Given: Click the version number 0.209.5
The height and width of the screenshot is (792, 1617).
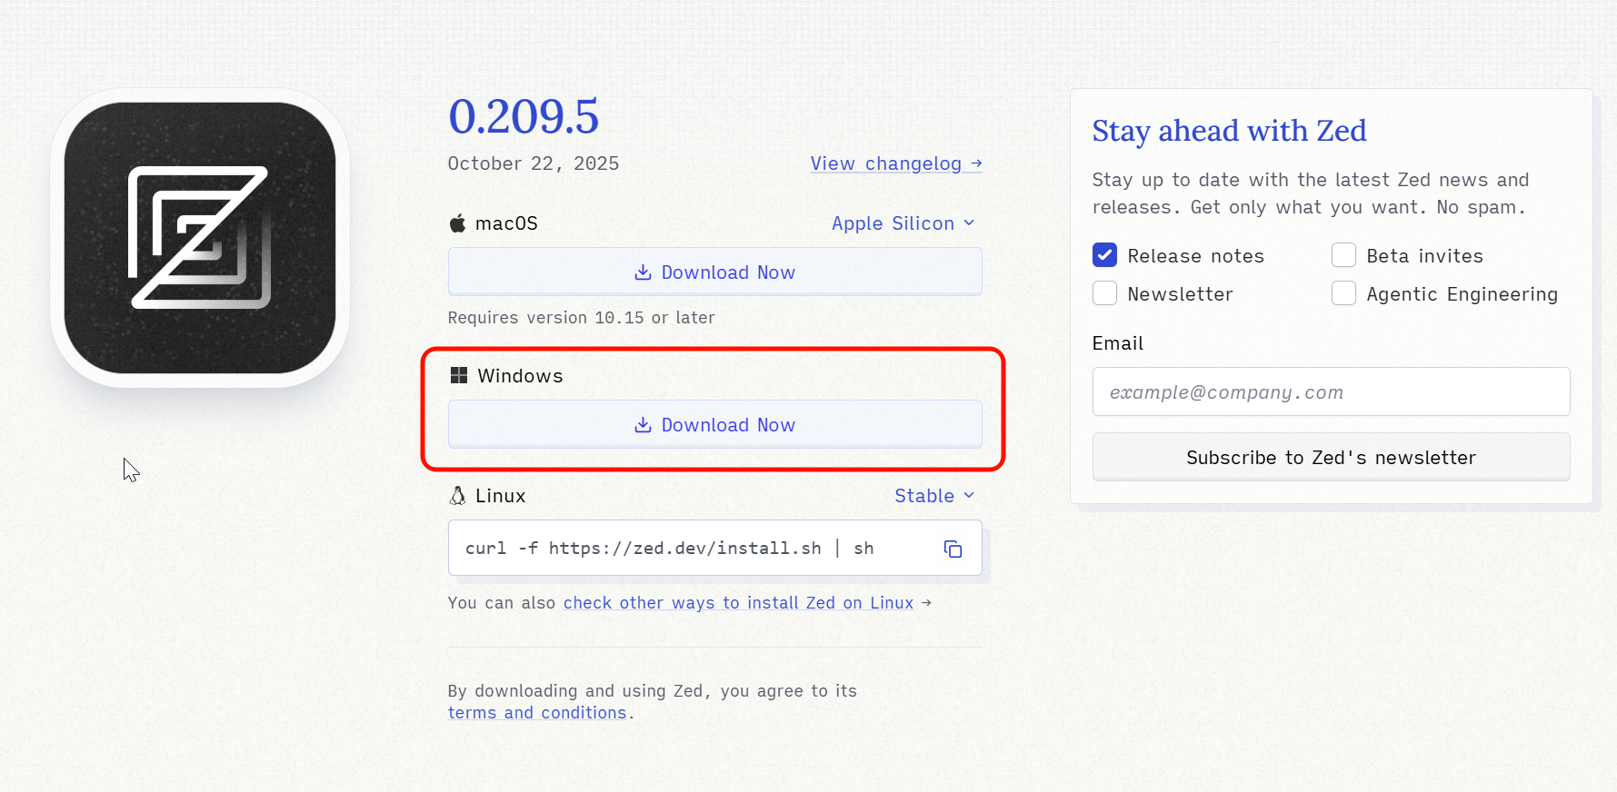Looking at the screenshot, I should coord(524,116).
